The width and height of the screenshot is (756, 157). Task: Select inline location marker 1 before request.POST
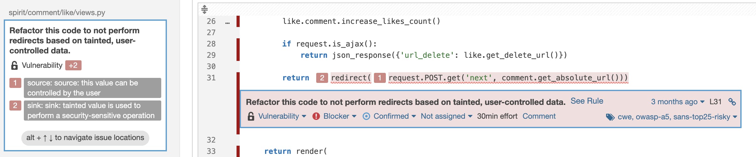click(380, 78)
